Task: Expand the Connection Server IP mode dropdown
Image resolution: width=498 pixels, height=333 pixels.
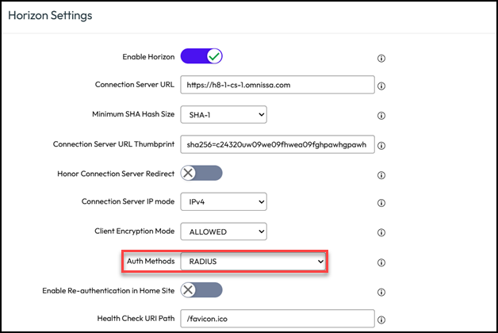Action: (224, 202)
